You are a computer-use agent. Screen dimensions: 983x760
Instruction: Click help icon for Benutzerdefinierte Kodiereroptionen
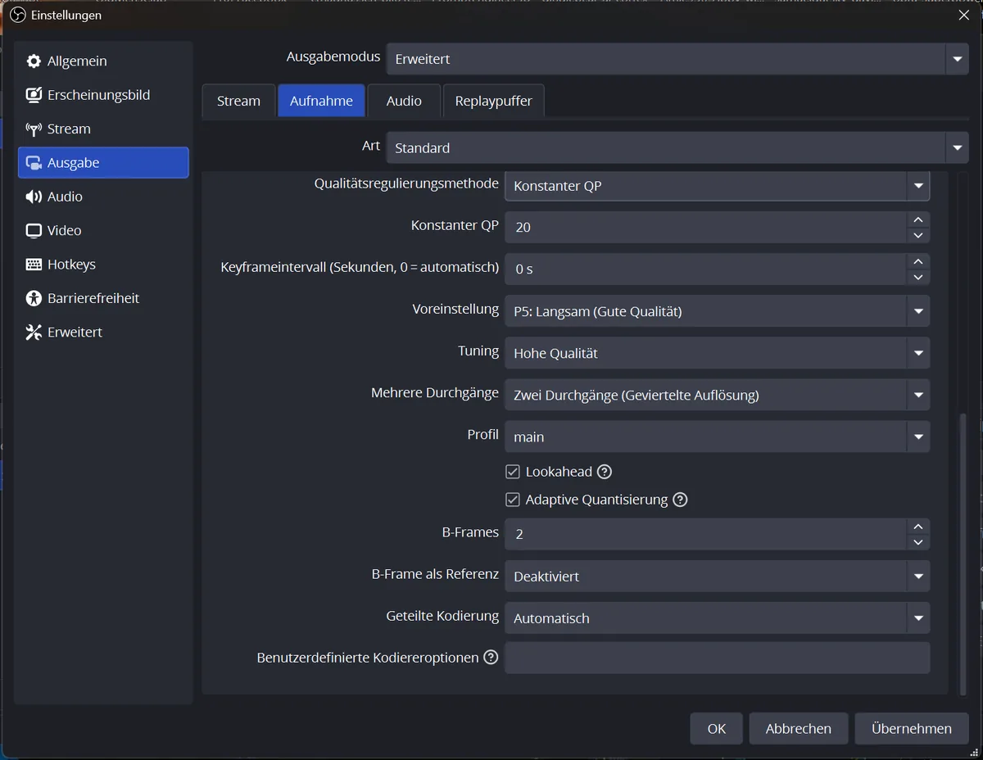pyautogui.click(x=491, y=658)
